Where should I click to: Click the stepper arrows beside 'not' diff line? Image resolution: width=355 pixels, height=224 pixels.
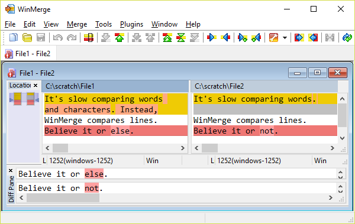tap(340, 189)
